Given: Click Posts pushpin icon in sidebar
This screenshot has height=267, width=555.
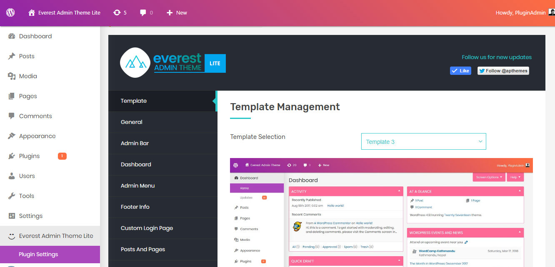Looking at the screenshot, I should click(12, 56).
